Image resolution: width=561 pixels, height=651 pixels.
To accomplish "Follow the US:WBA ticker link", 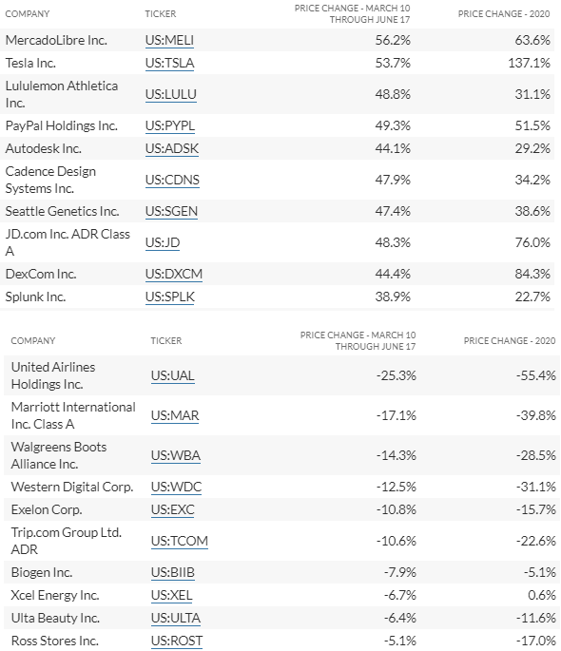I will coord(176,455).
